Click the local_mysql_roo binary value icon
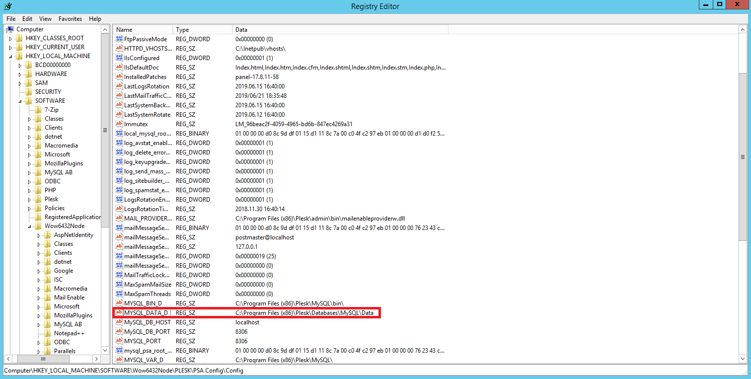 (x=119, y=134)
